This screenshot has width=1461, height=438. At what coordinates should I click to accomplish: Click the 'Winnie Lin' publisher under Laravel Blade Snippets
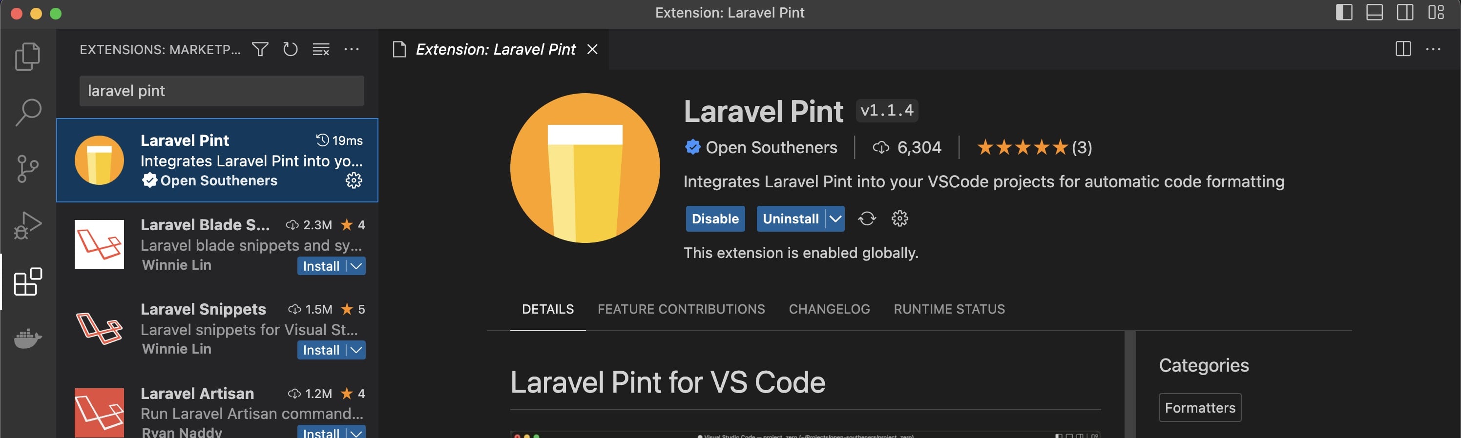tap(176, 265)
